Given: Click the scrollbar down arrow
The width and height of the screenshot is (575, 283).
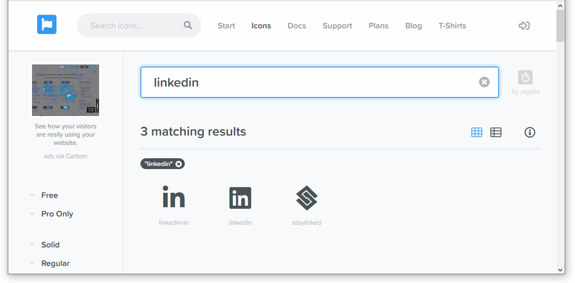Looking at the screenshot, I should (561, 270).
